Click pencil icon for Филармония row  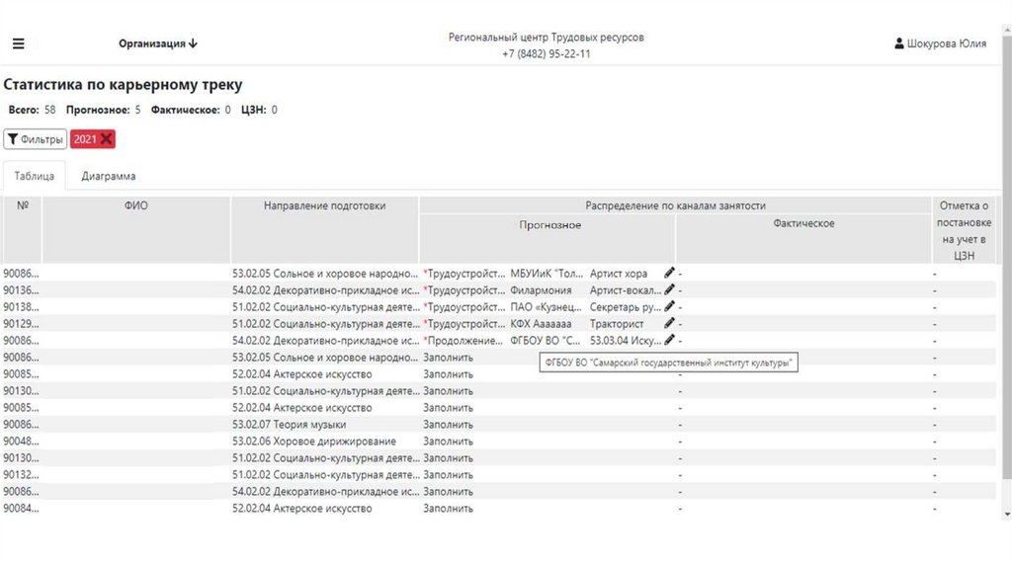point(669,289)
